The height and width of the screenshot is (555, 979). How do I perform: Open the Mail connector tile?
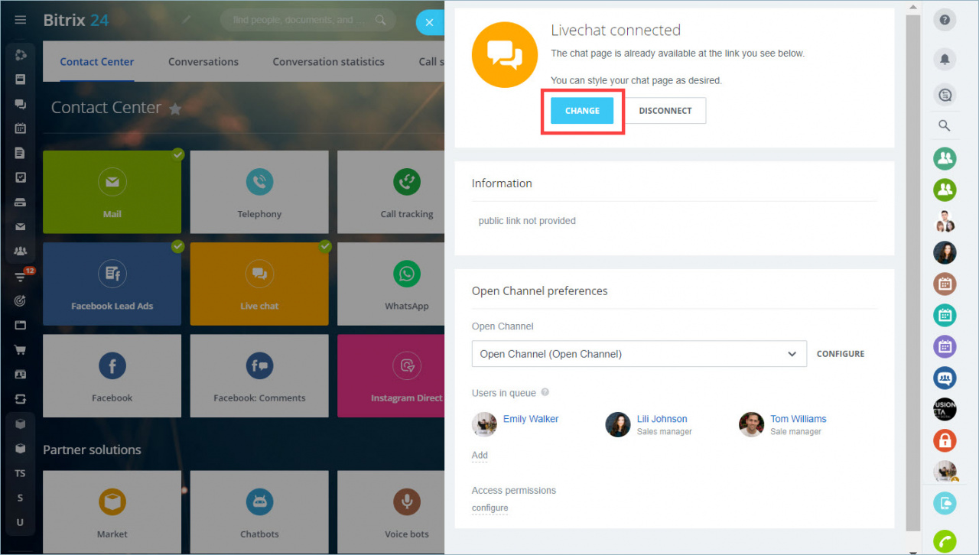112,192
